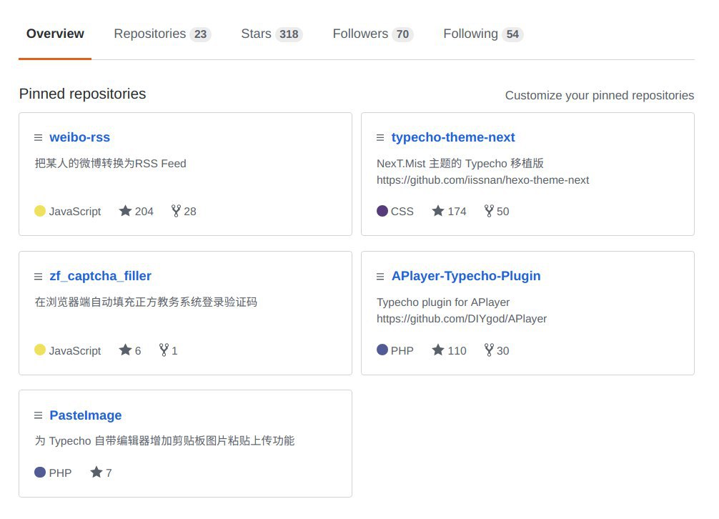Click the grabber icon next to typecho-theme-next

380,137
